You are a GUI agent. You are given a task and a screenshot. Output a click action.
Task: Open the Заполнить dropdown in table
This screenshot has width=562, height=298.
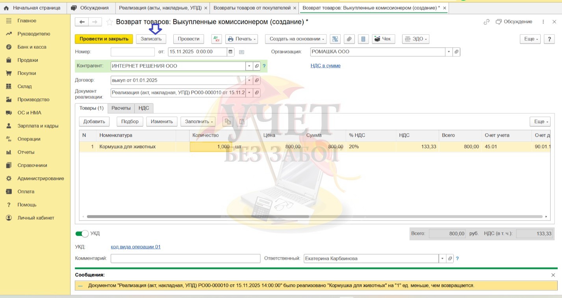coord(198,121)
